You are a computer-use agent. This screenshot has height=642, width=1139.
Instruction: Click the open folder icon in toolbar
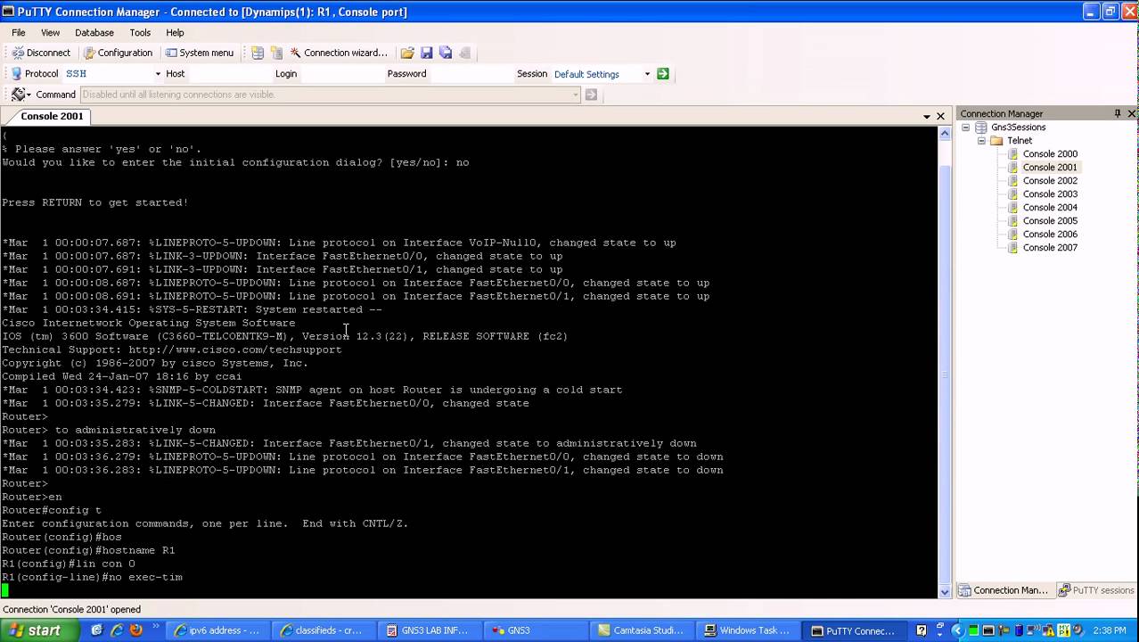click(x=407, y=53)
